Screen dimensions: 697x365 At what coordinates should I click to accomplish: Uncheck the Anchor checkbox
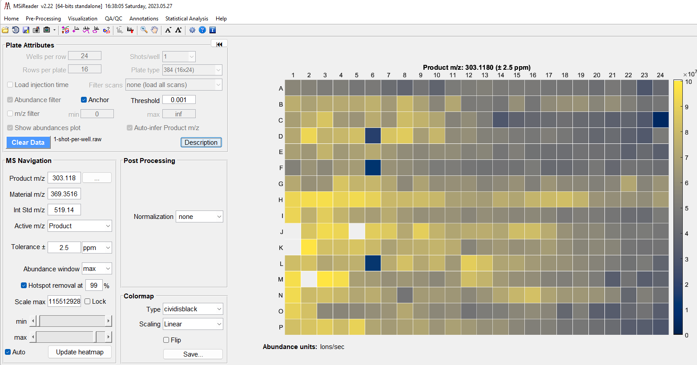tap(84, 100)
